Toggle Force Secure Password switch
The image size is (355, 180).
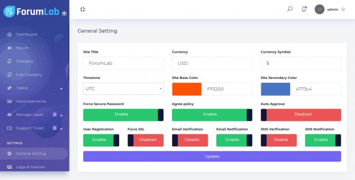[x=123, y=115]
